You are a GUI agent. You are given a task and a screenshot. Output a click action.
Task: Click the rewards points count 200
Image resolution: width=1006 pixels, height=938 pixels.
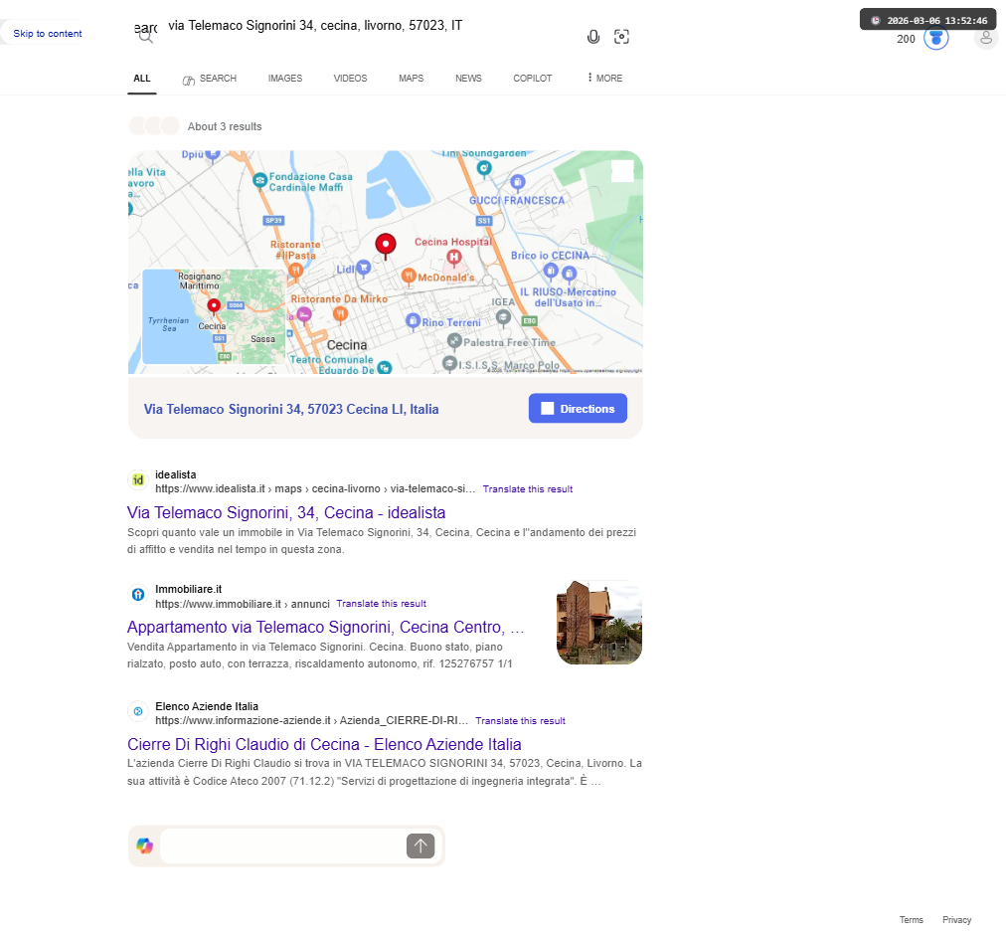(906, 39)
